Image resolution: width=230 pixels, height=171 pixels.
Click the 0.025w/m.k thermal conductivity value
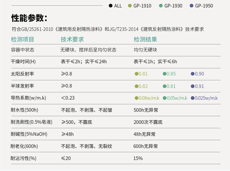206,98
